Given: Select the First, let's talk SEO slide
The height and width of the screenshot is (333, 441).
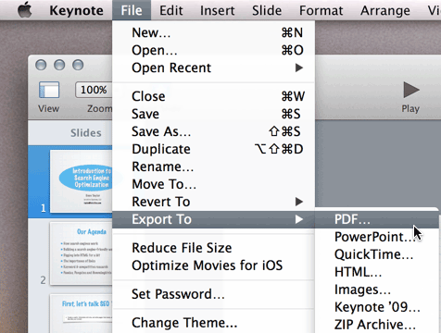Looking at the screenshot, I should [x=81, y=314].
